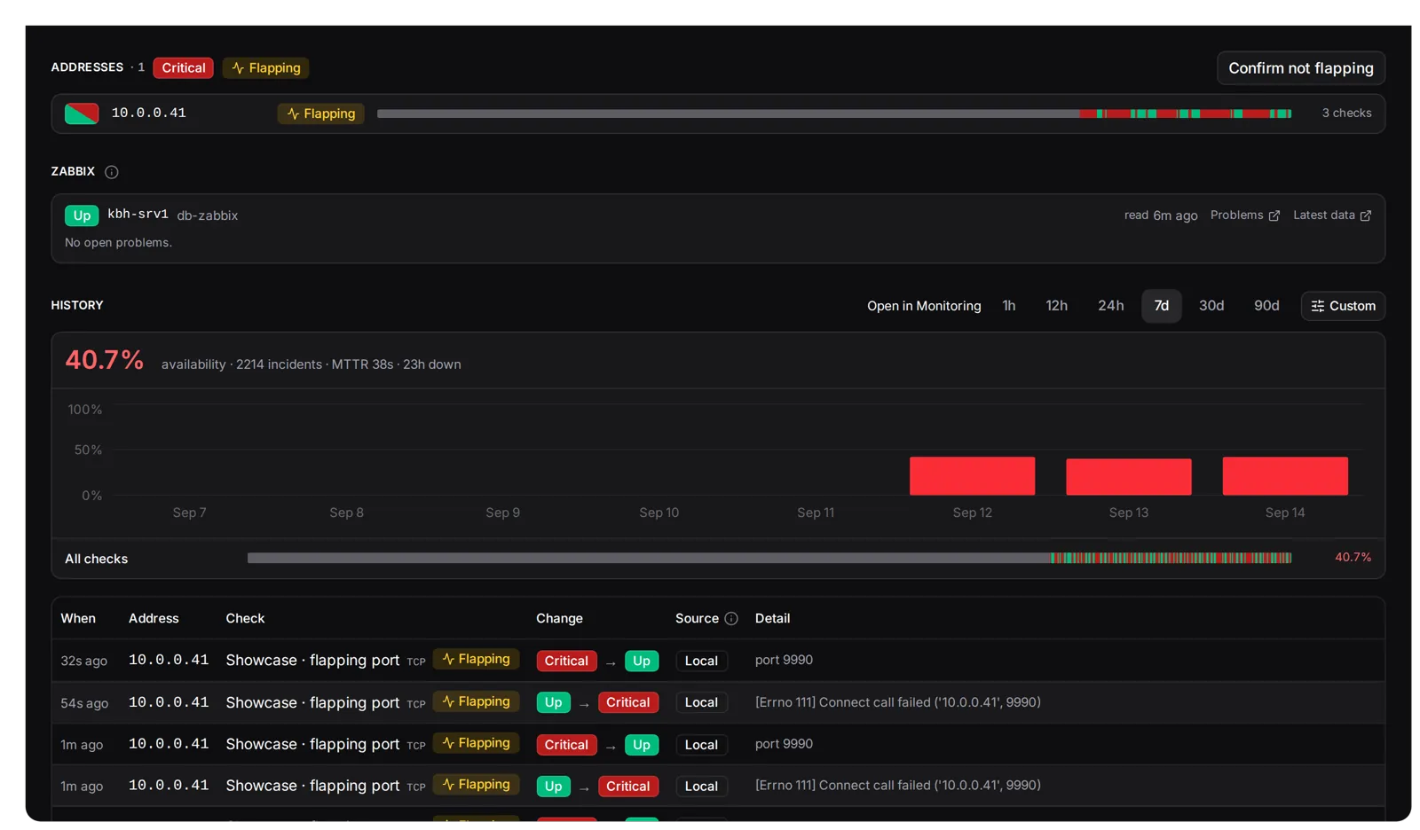Select the 7d history range
Screen dimensions: 1420x830
click(x=1161, y=306)
